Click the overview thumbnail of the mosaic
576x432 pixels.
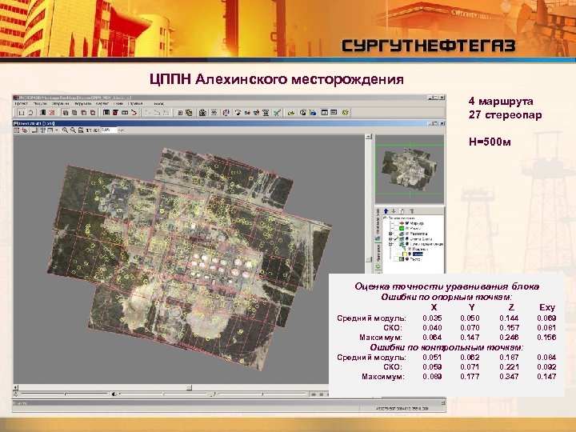click(x=410, y=169)
